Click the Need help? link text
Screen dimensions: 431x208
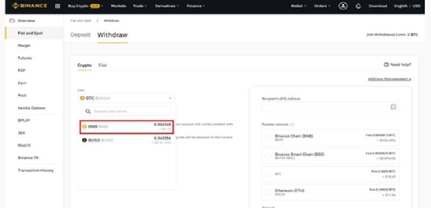coord(400,65)
